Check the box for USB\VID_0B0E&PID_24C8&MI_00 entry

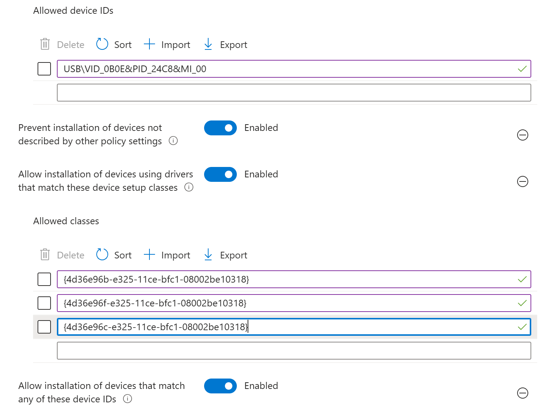click(44, 69)
